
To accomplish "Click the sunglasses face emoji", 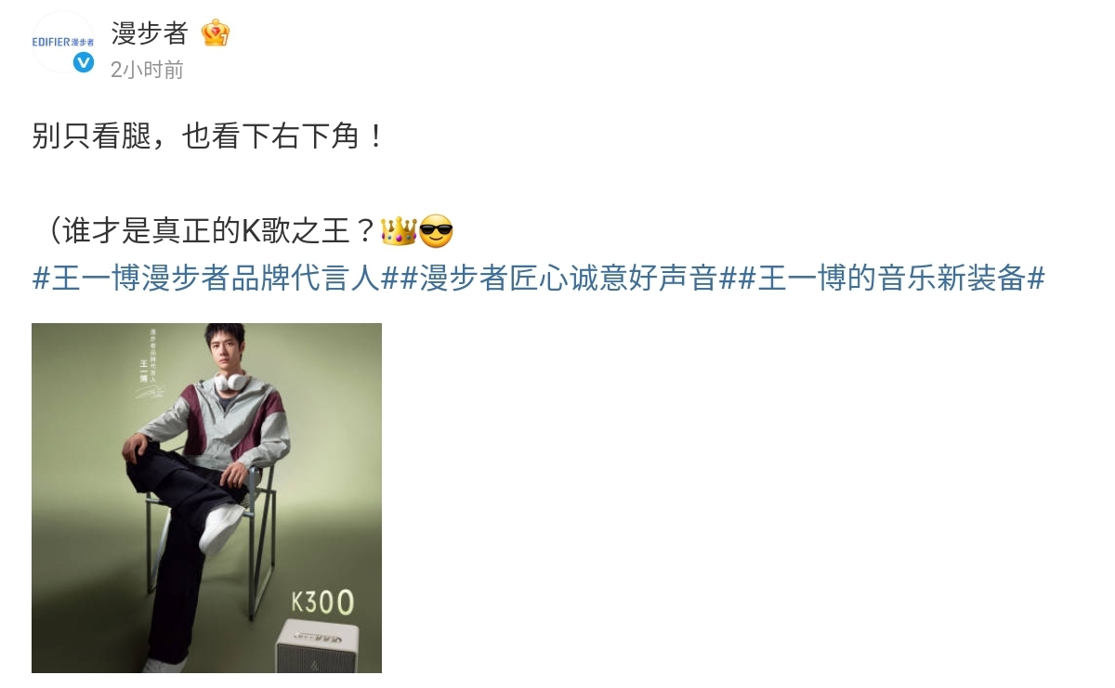I will click(436, 230).
